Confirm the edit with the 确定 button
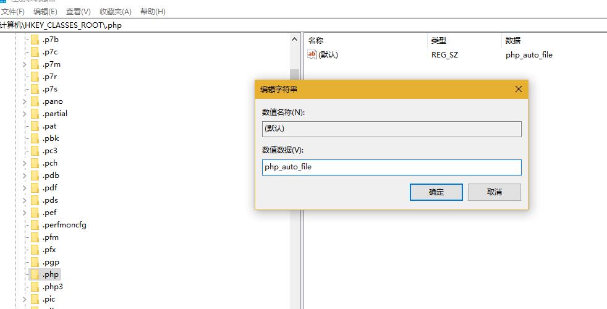This screenshot has height=309, width=607. [x=436, y=192]
